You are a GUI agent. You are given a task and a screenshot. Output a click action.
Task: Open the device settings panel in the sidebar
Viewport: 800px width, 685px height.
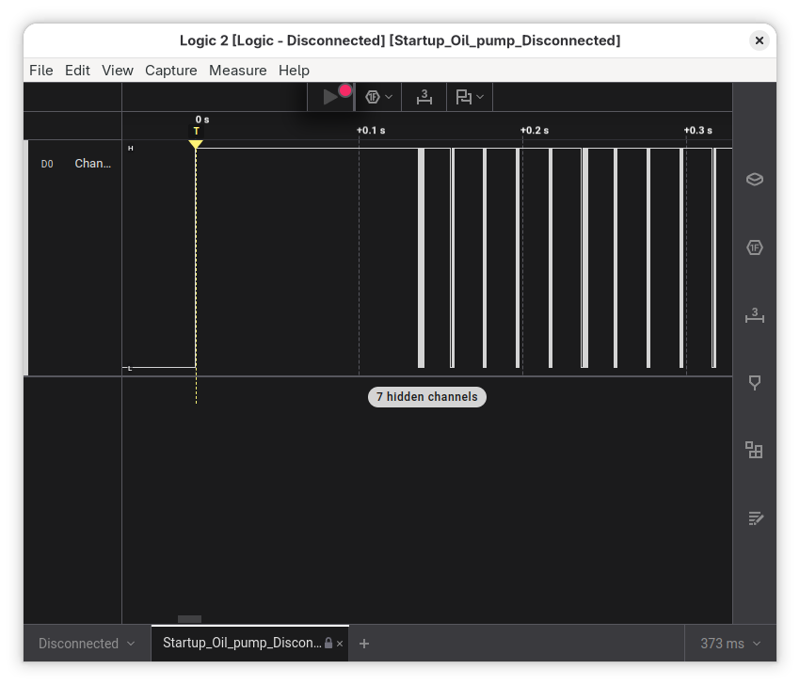754,180
